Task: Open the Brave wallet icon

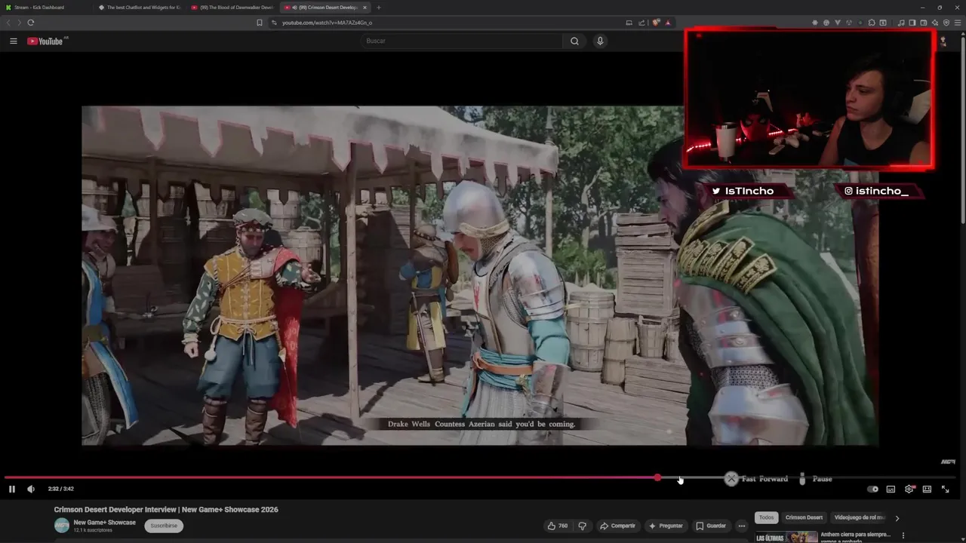Action: pyautogui.click(x=924, y=23)
